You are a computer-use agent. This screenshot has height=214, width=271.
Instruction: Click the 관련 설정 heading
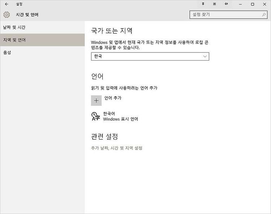click(x=104, y=137)
